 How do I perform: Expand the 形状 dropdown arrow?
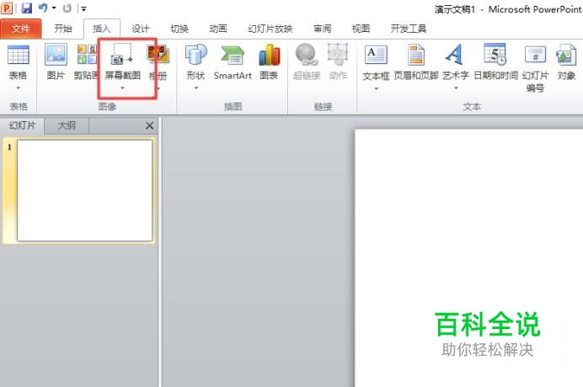tap(196, 88)
